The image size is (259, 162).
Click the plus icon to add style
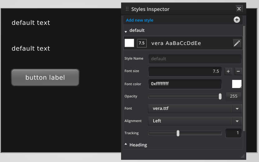(237, 20)
